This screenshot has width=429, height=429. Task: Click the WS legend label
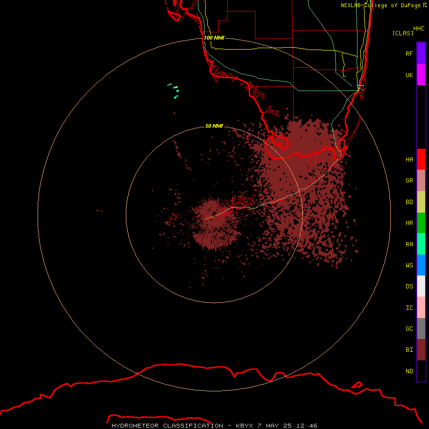(409, 266)
